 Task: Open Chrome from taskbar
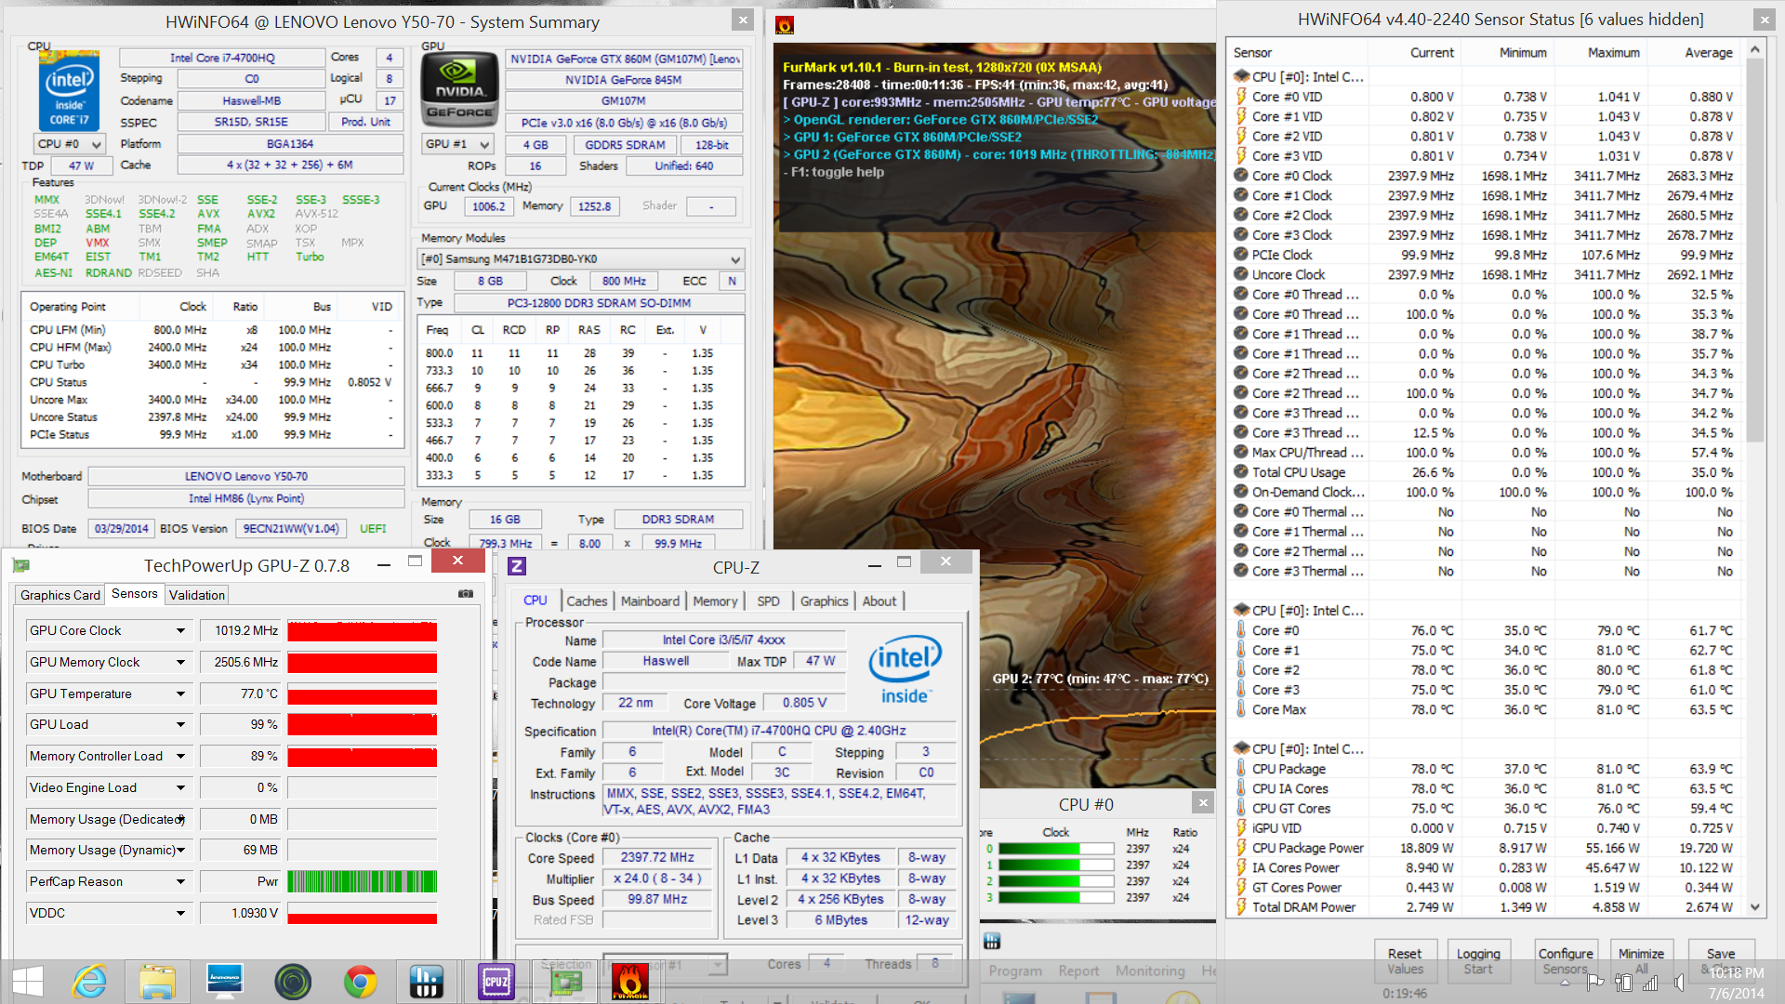point(360,982)
